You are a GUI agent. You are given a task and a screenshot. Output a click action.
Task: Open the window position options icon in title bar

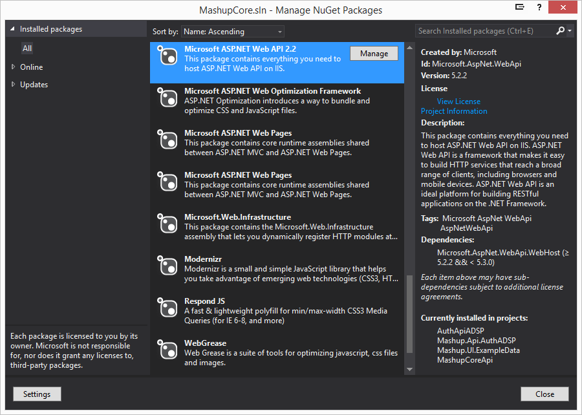pyautogui.click(x=520, y=7)
